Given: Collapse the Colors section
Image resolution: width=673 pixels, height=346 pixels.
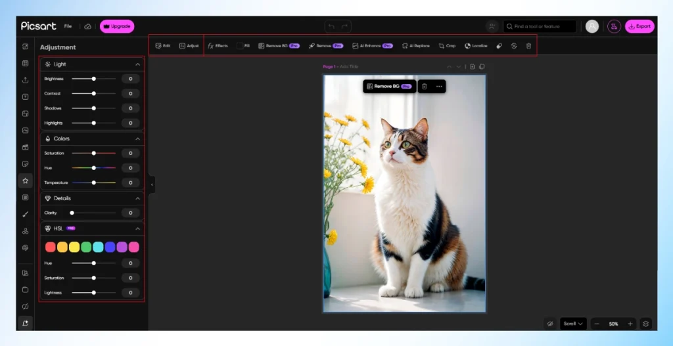Looking at the screenshot, I should [x=138, y=139].
